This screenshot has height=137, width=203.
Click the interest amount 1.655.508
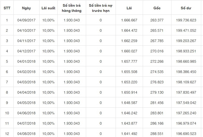[129, 72]
